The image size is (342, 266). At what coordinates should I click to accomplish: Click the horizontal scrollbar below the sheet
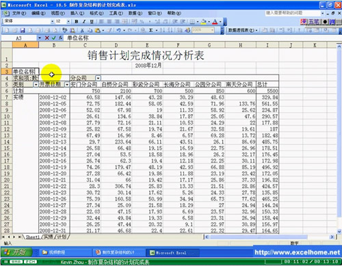coord(269,237)
